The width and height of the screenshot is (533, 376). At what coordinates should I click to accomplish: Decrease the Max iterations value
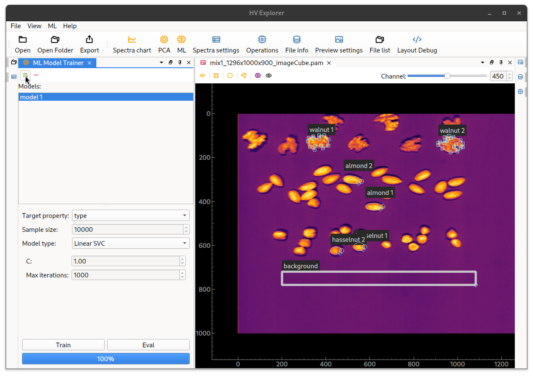click(182, 277)
